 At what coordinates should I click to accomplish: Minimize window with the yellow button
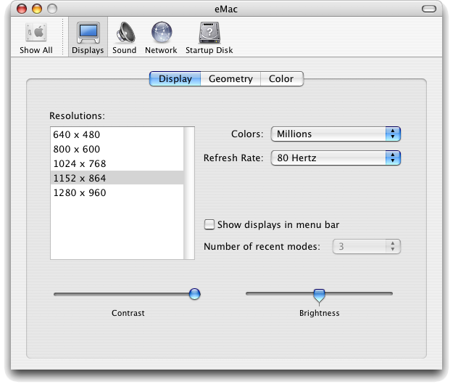tap(37, 9)
